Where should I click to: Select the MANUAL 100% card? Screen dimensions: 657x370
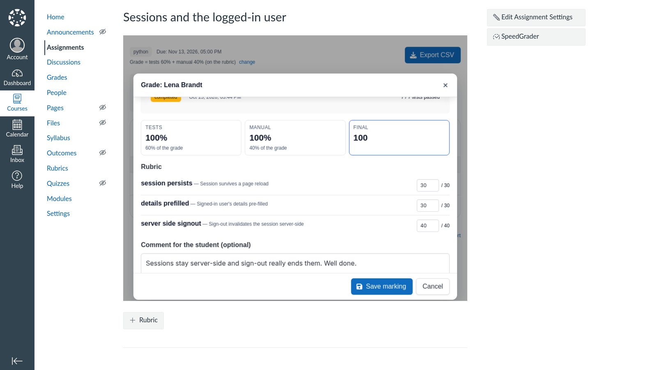click(295, 138)
